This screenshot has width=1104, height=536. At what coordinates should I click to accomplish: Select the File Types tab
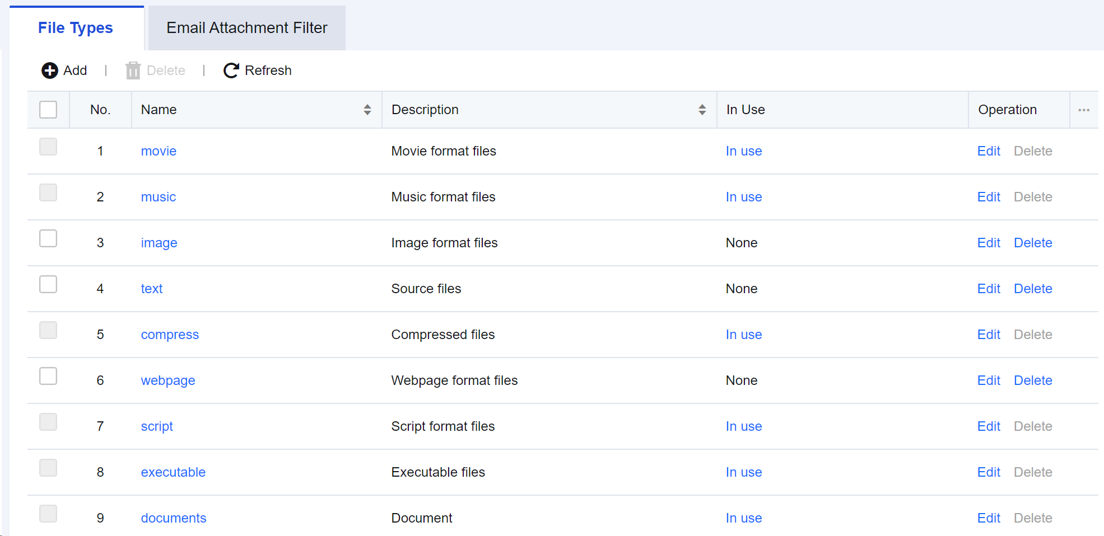tap(76, 28)
